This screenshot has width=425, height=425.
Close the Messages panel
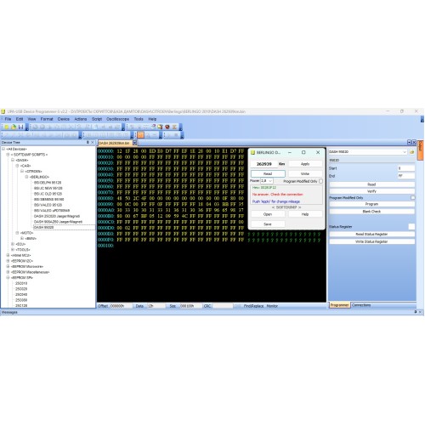421,312
